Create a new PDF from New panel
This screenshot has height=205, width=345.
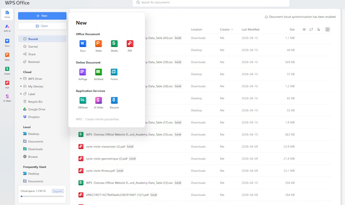click(130, 46)
